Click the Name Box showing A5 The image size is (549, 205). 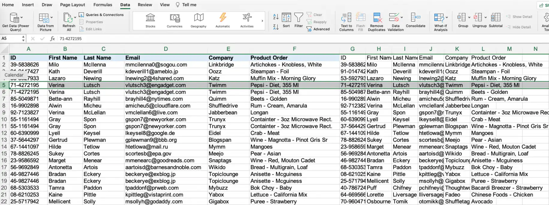click(x=10, y=39)
